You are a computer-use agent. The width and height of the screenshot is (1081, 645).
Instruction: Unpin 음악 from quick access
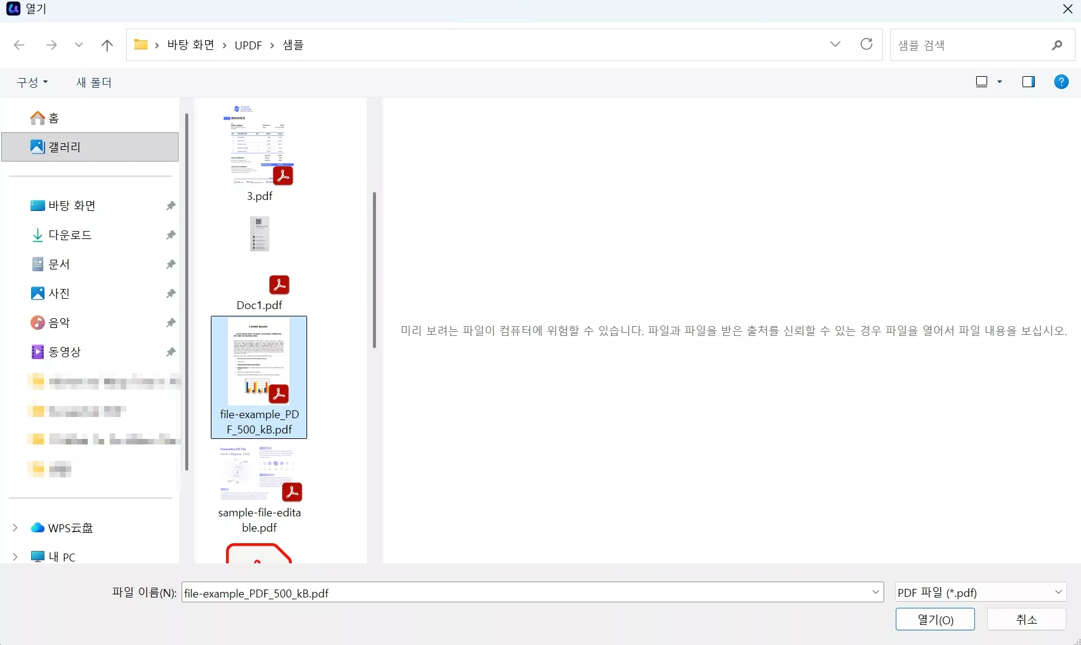[171, 322]
